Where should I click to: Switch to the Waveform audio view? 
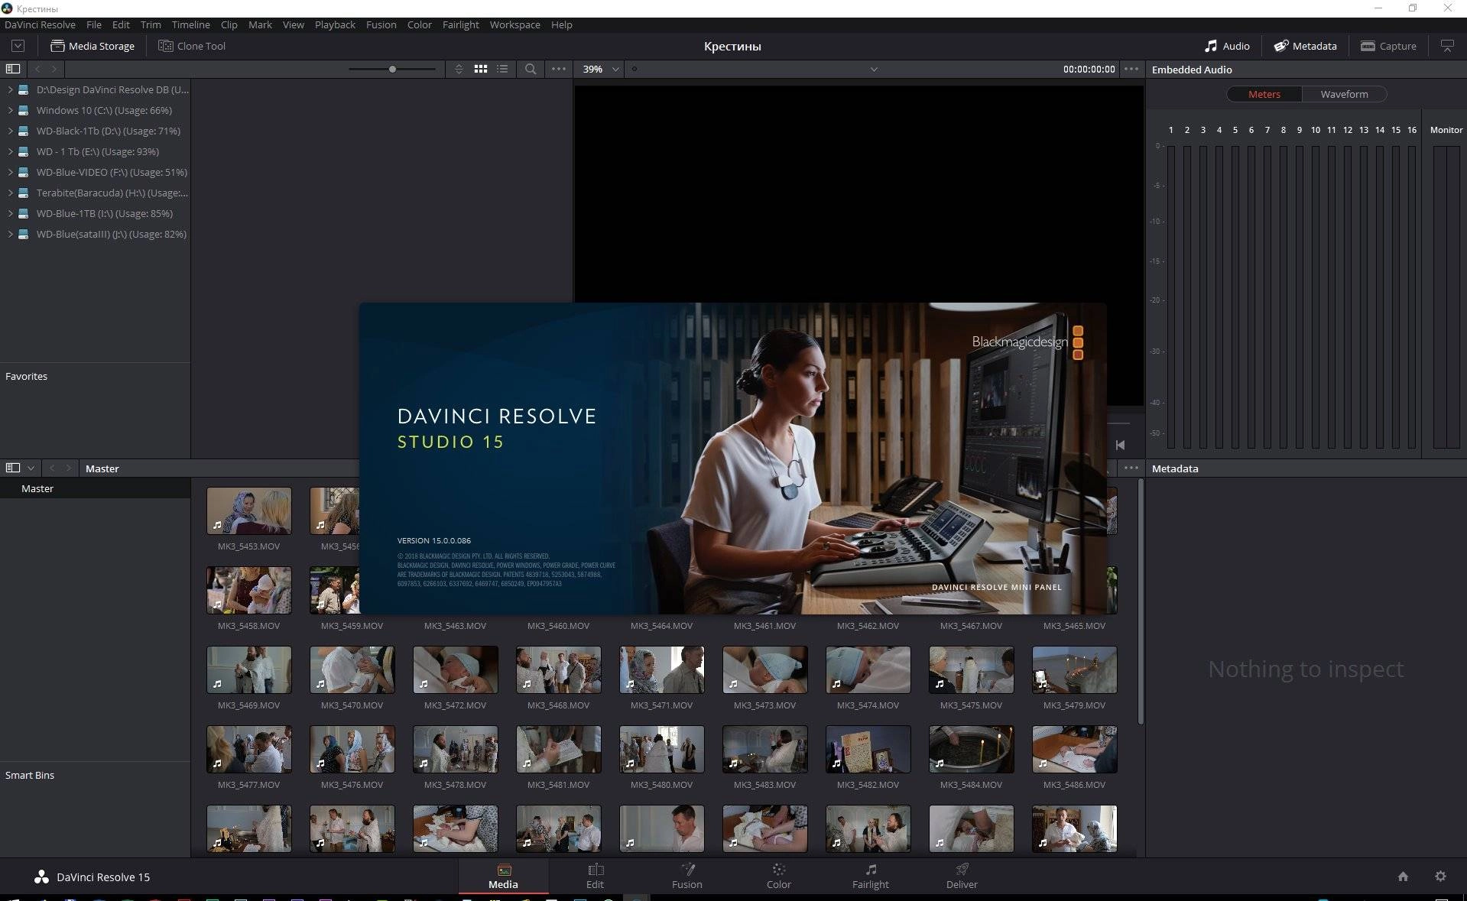click(x=1344, y=94)
